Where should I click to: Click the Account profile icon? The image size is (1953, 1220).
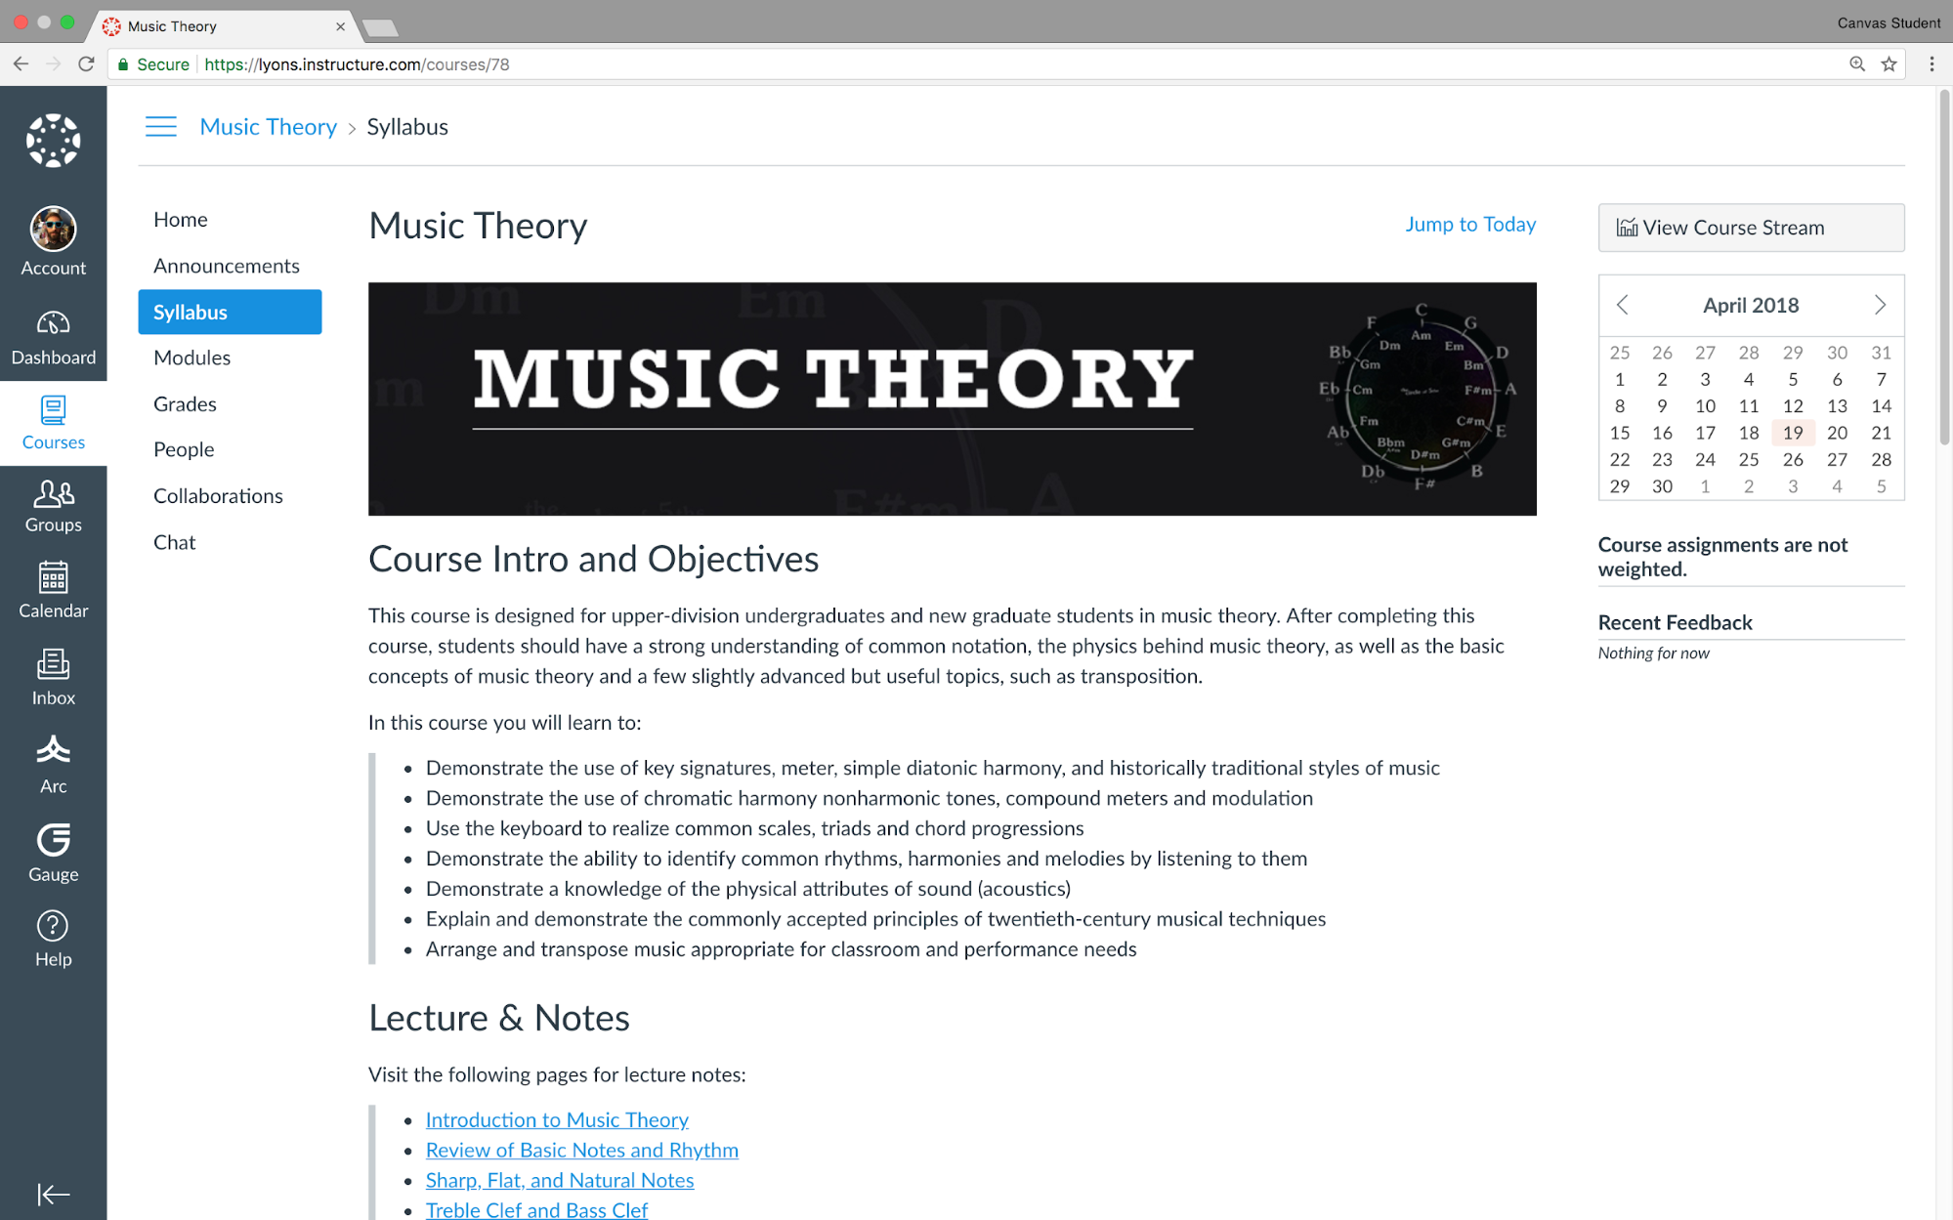coord(52,230)
